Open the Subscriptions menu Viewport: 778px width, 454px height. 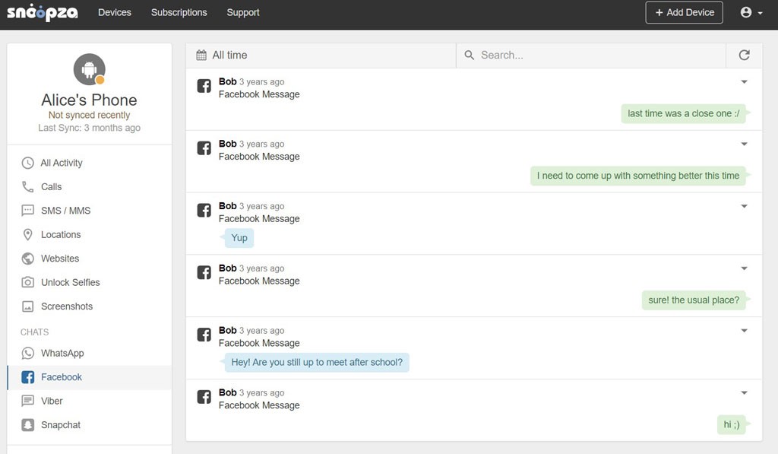tap(179, 13)
